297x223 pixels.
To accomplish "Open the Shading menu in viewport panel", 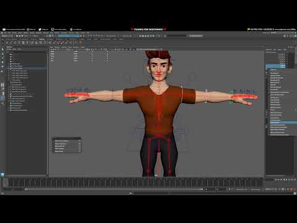I will [57, 47].
